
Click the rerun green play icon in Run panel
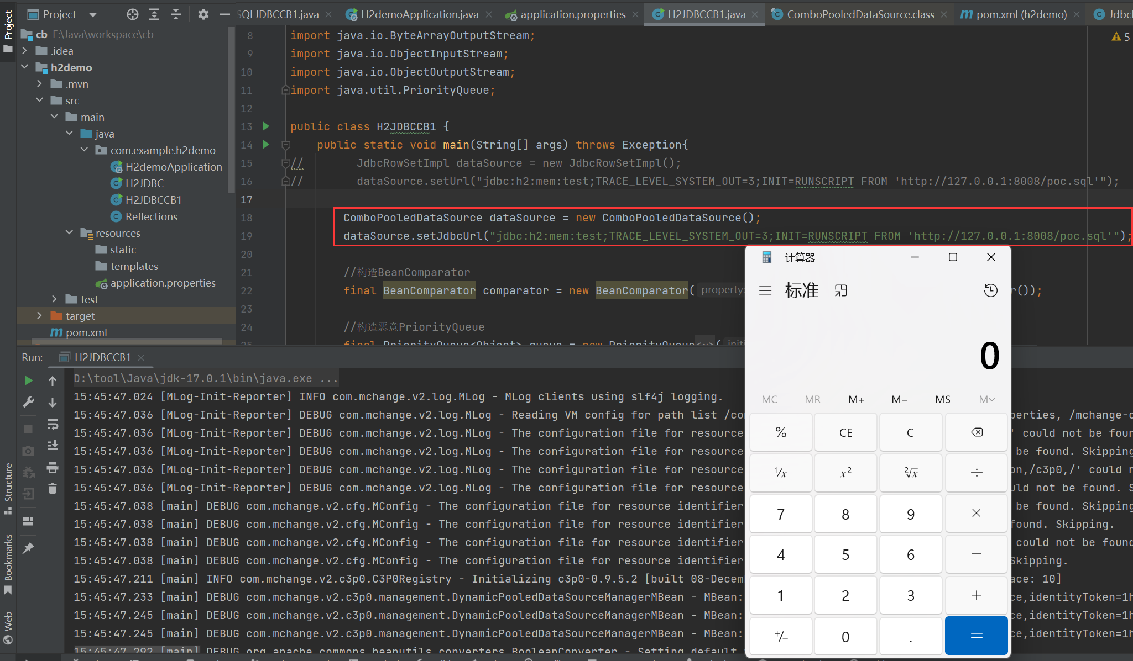pos(28,380)
